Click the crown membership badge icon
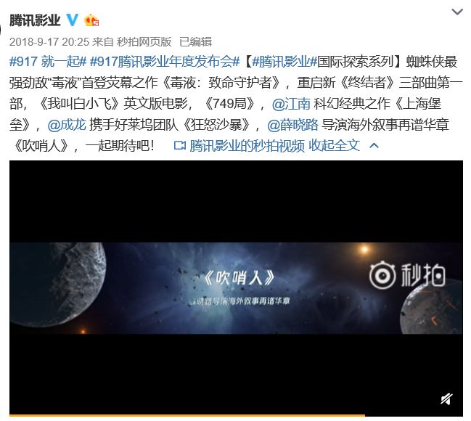Screen dimensions: 471x421 coord(91,20)
